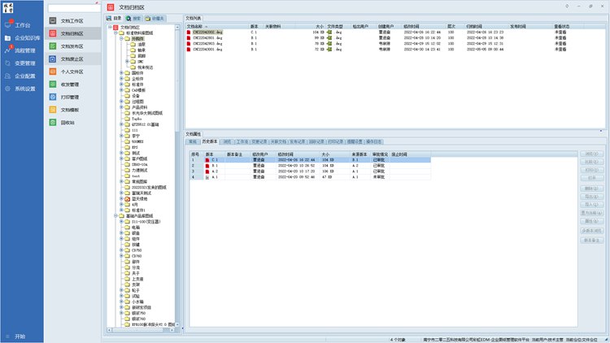This screenshot has height=343, width=610.
Task: Switch to the 常规 properties tab
Action: coord(192,141)
